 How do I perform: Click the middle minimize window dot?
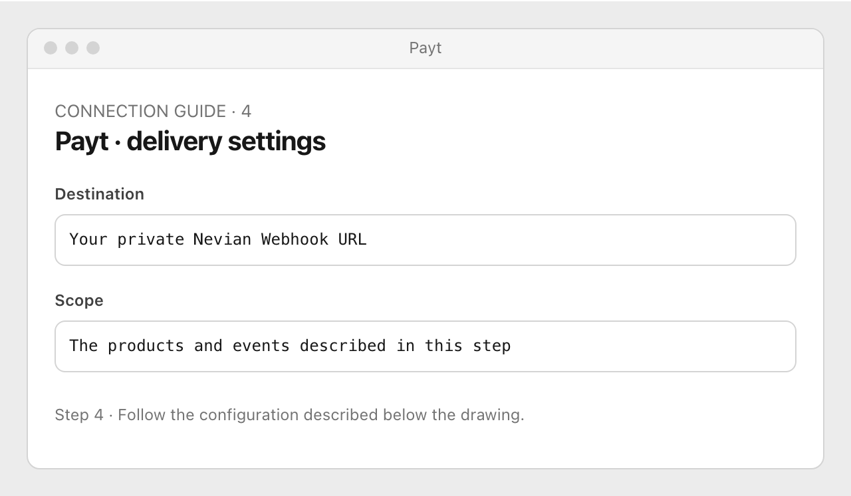tap(72, 48)
